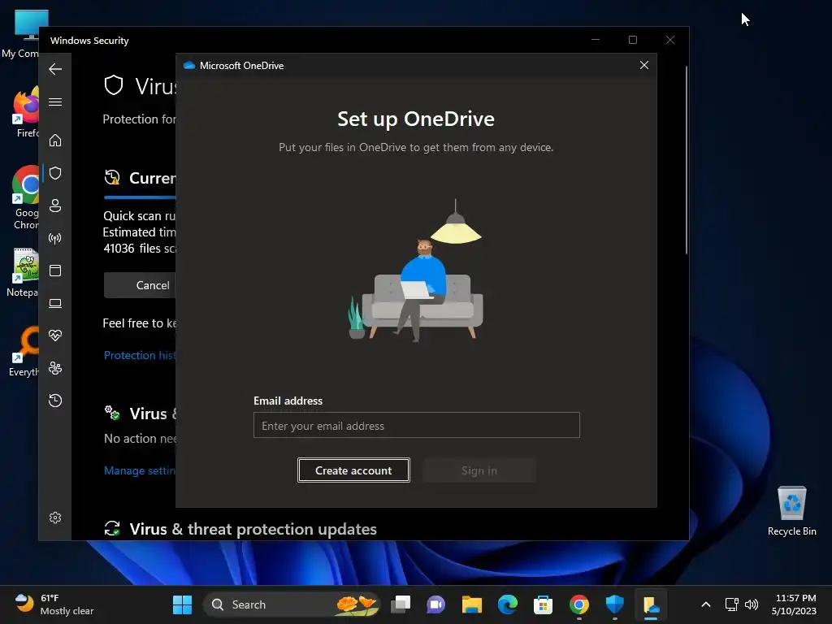Open volume control tray icon
832x624 pixels.
click(x=752, y=604)
